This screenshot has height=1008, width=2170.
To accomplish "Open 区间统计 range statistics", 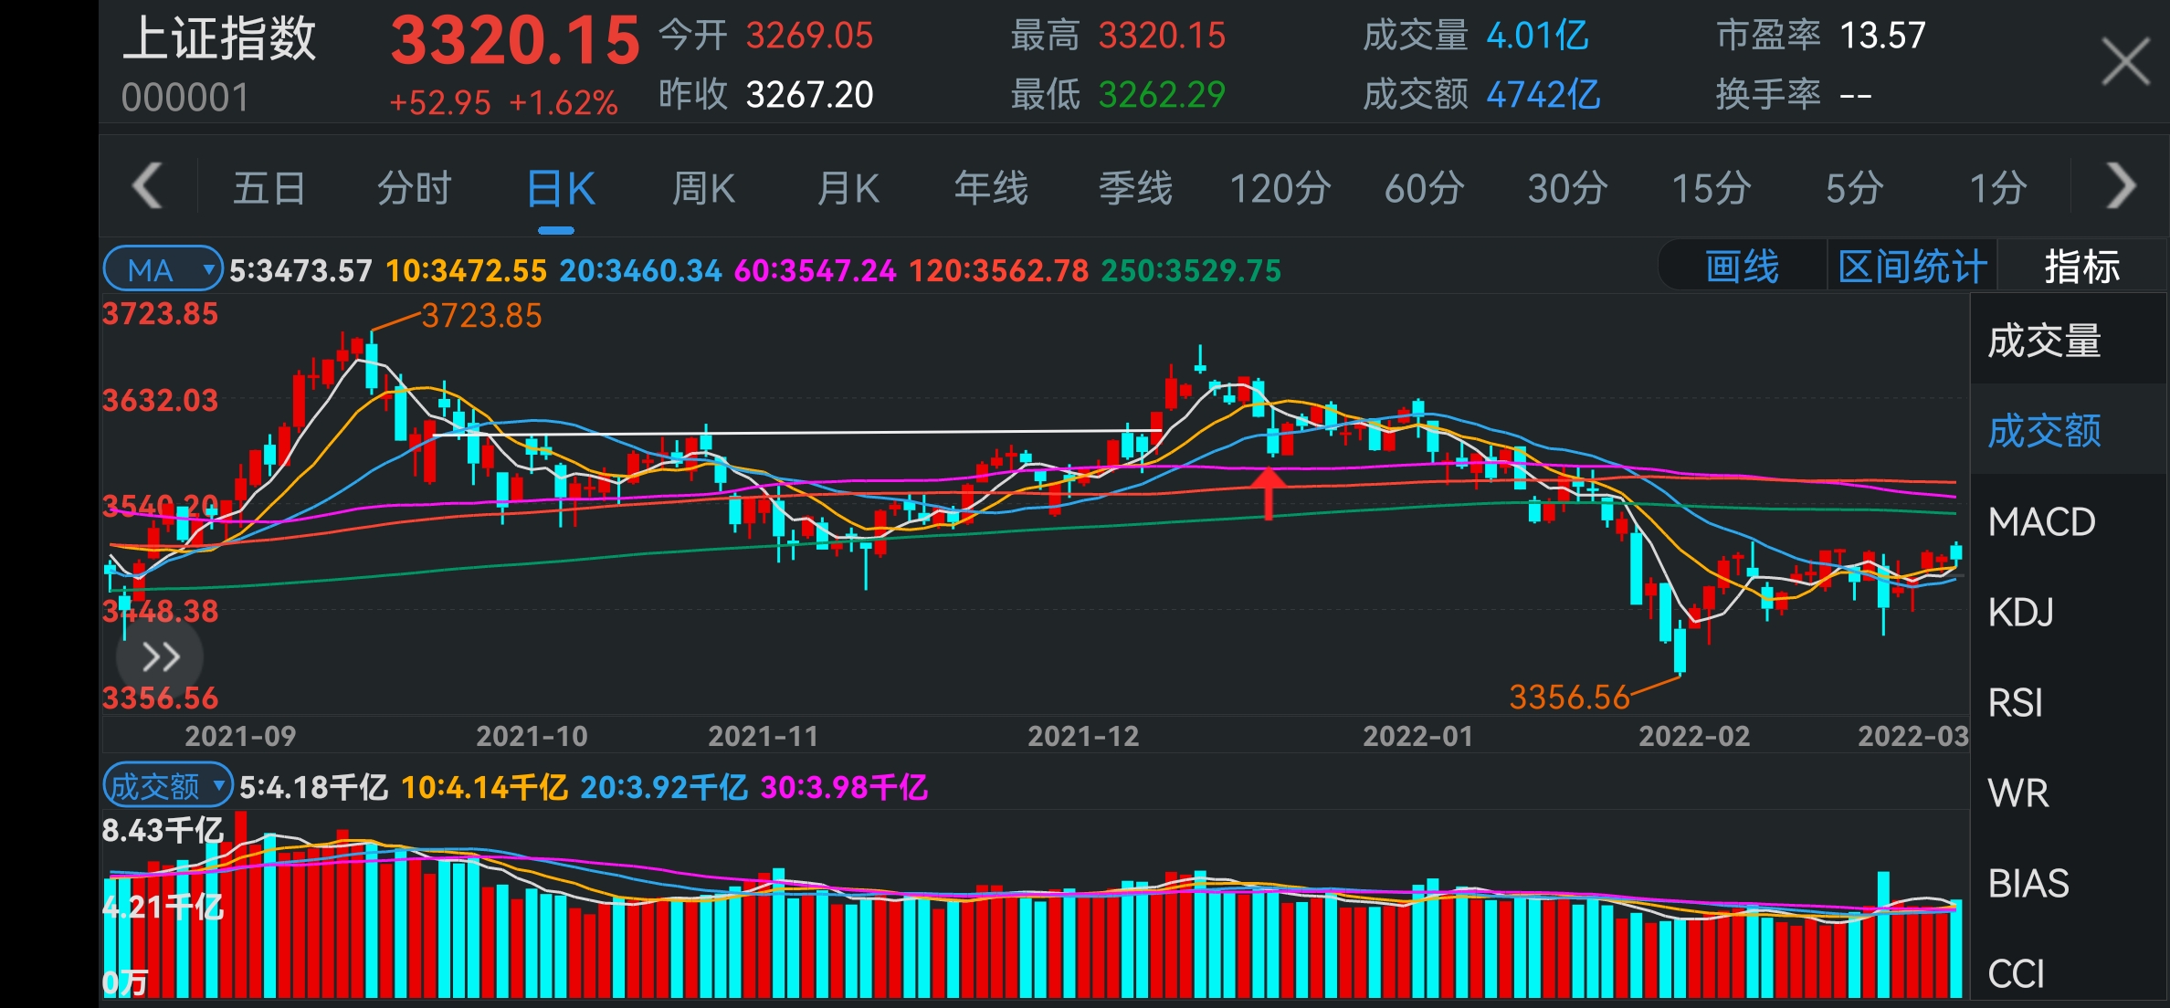I will 1912,267.
